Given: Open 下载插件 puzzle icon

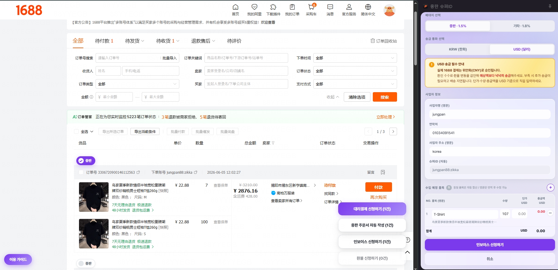Looking at the screenshot, I should click(273, 7).
